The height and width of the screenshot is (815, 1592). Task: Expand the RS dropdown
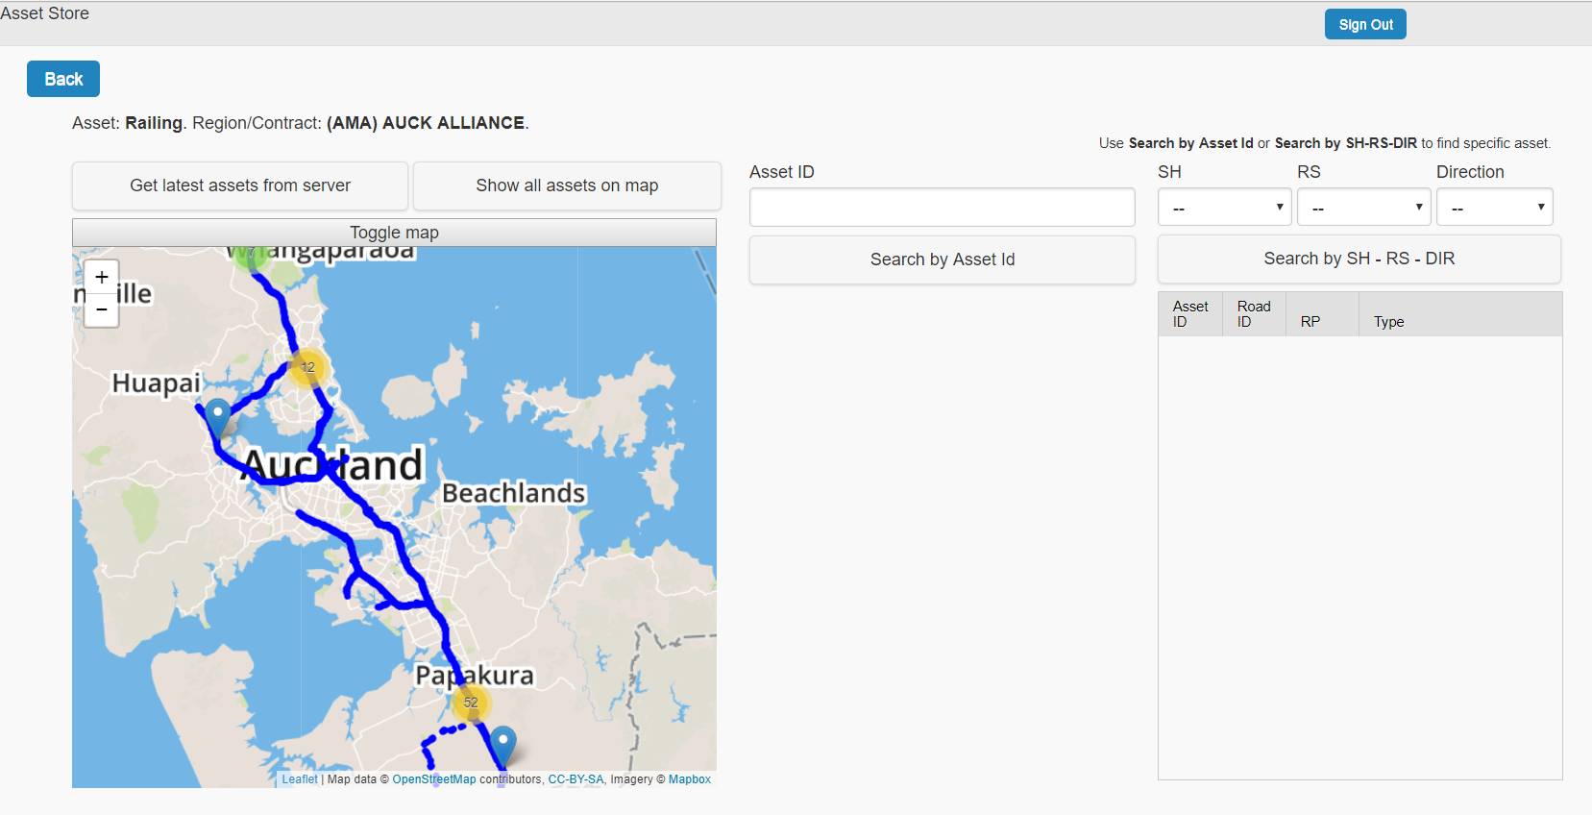[1363, 208]
